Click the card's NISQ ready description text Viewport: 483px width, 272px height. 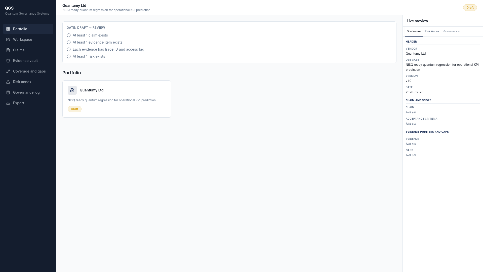112,100
